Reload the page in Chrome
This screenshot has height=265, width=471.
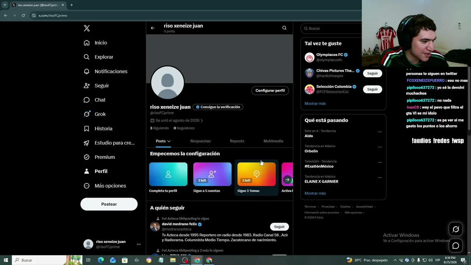click(x=23, y=15)
